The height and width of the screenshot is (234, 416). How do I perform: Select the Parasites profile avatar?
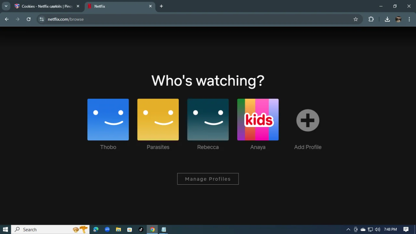(158, 120)
